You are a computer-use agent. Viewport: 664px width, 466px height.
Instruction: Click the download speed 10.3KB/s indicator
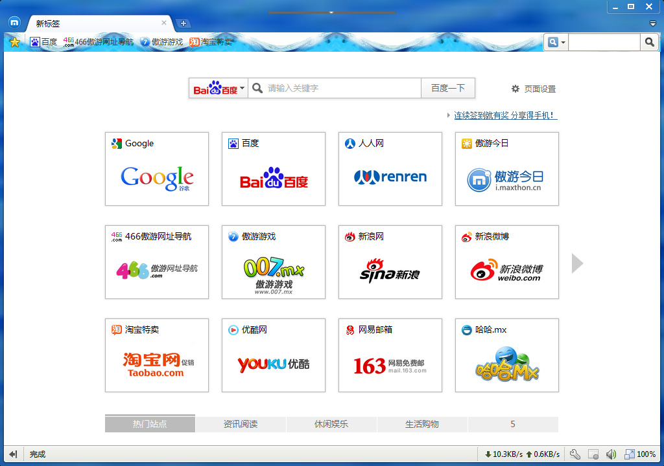tap(503, 454)
